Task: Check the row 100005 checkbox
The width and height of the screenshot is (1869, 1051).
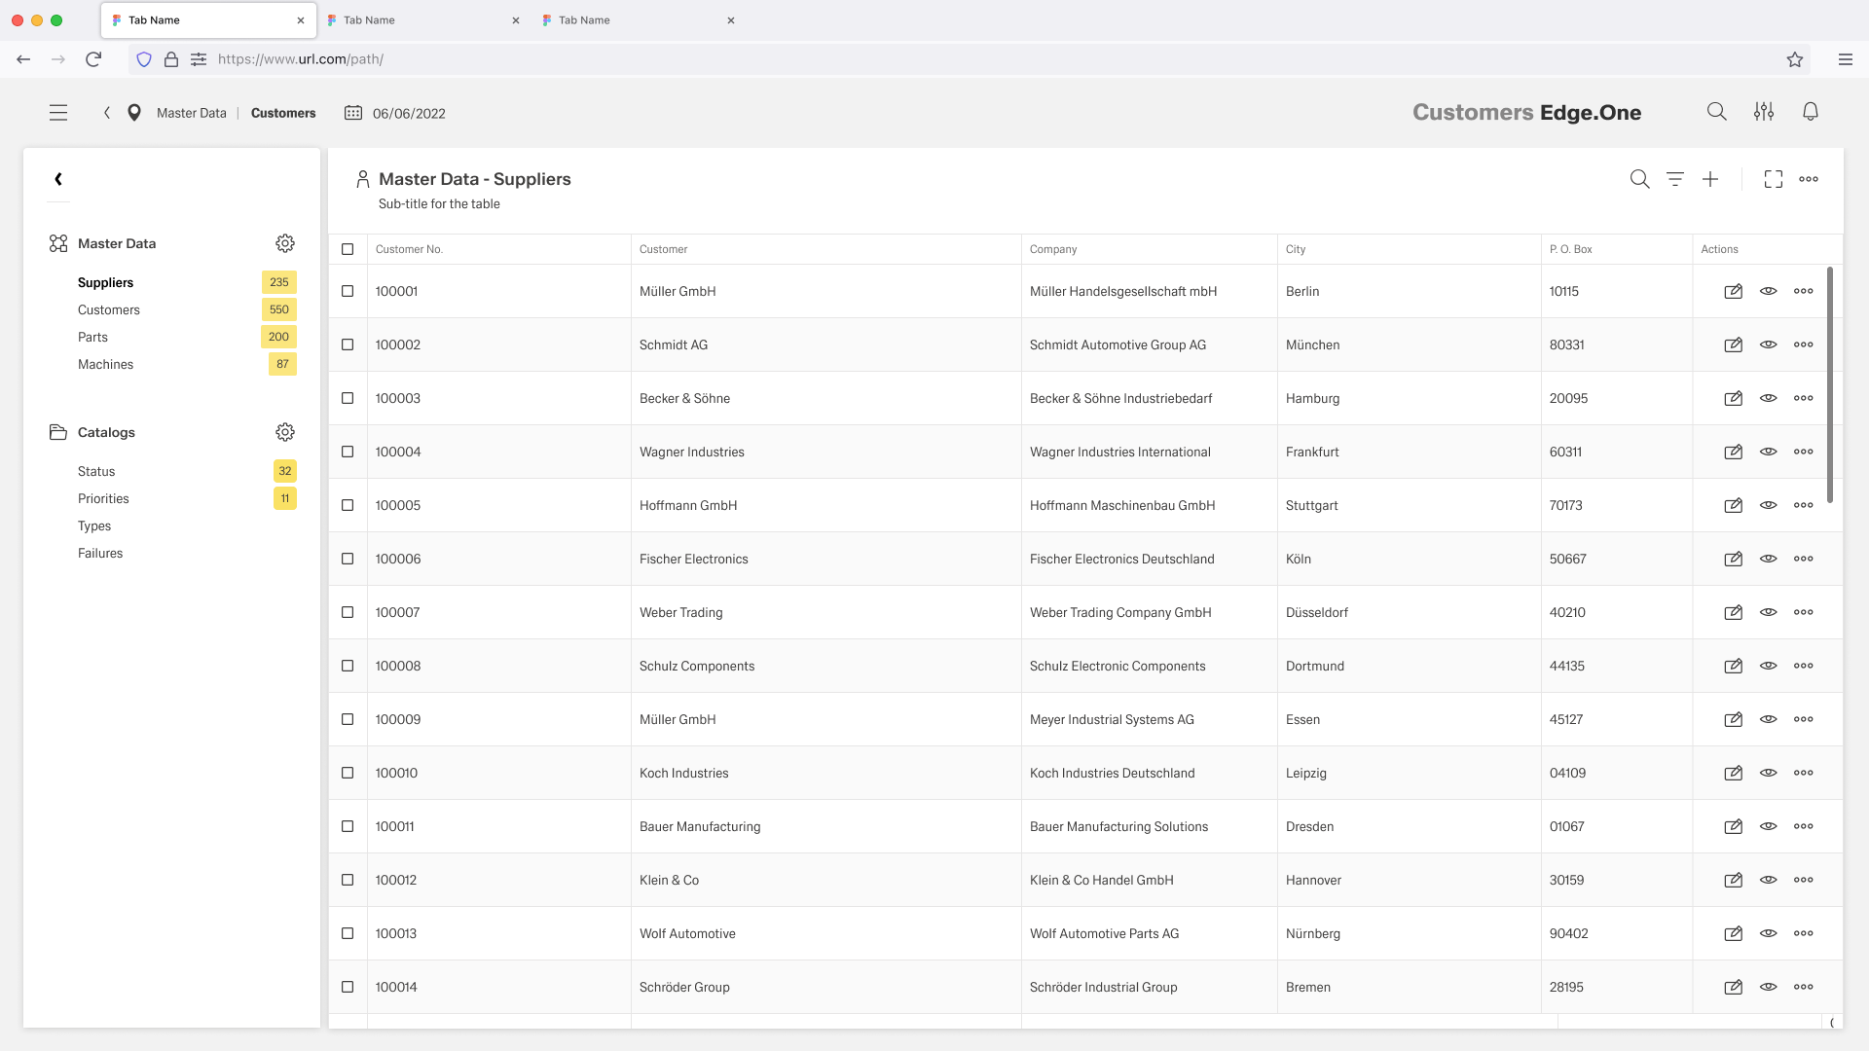Action: pos(348,505)
